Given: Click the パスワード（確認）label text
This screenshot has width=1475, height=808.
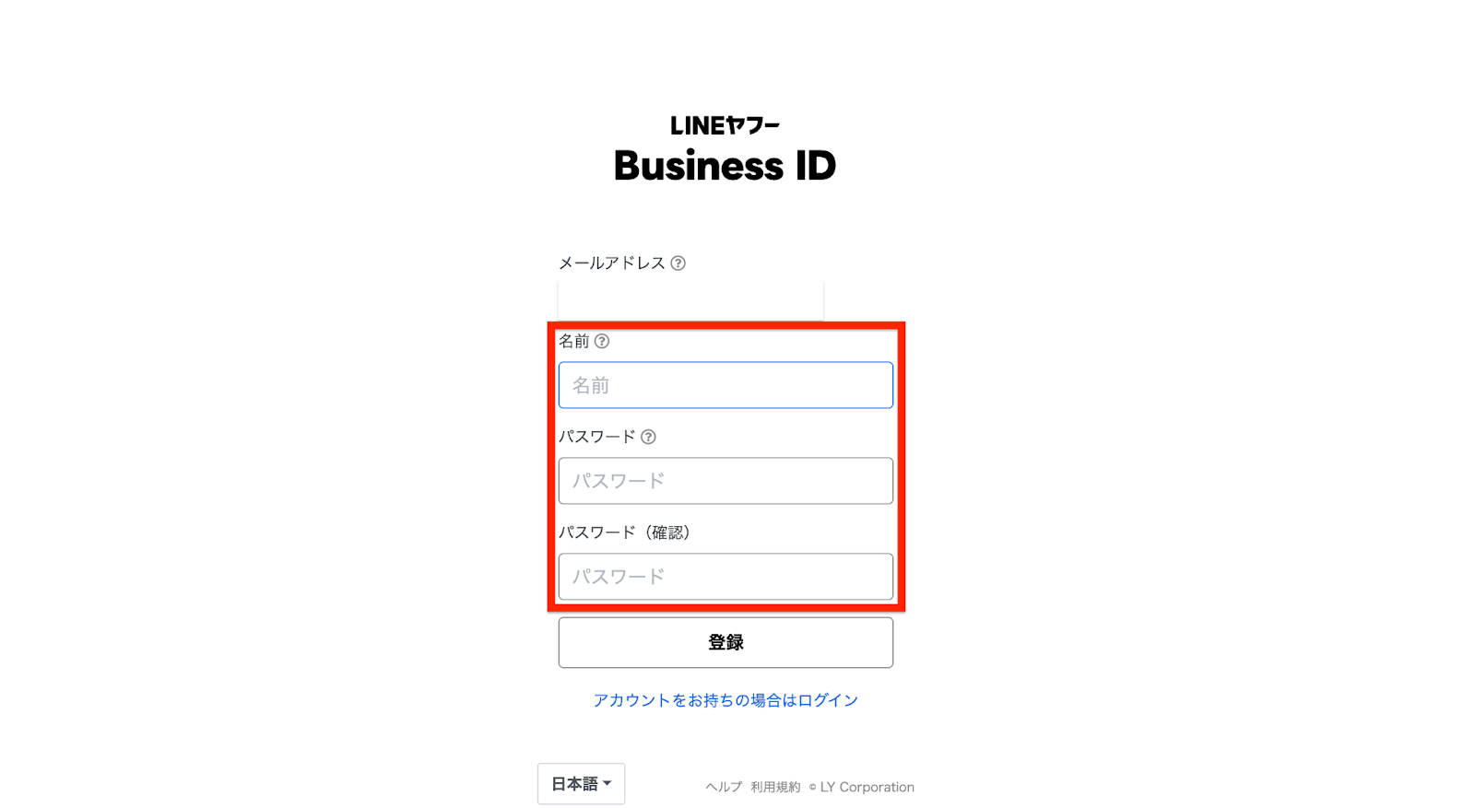Looking at the screenshot, I should pyautogui.click(x=625, y=533).
